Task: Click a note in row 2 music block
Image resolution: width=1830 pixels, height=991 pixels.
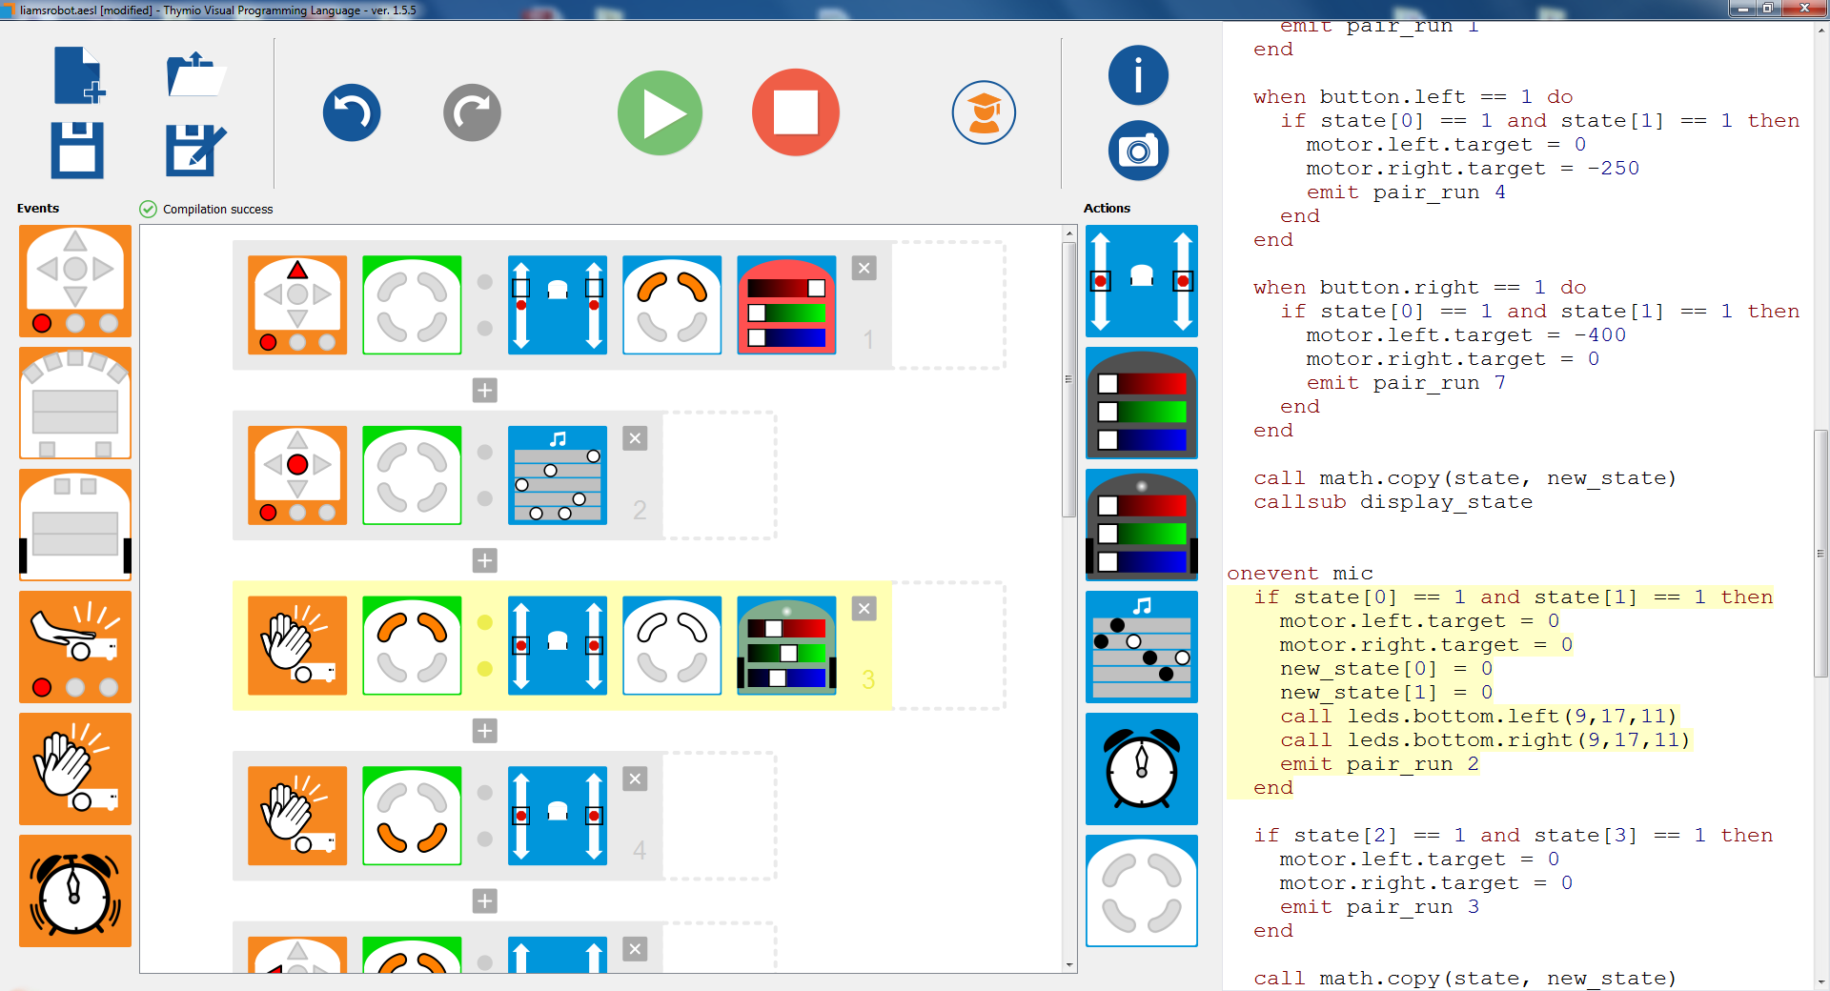Action: click(550, 471)
